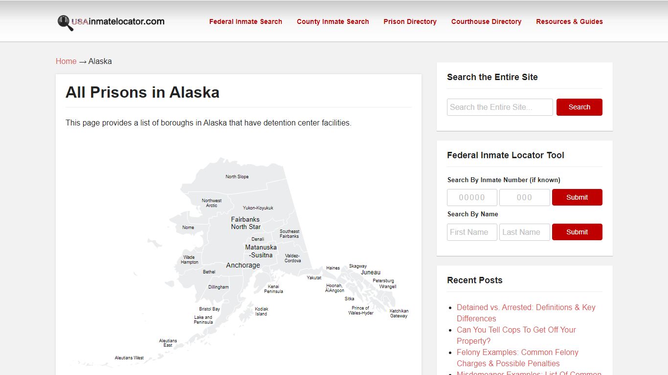Open Detained vs. Arrested post link

click(526, 312)
